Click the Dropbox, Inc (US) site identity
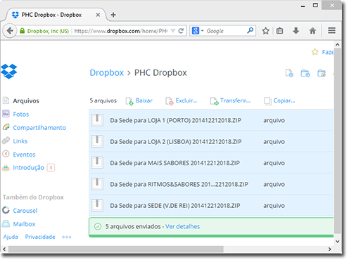 44,31
